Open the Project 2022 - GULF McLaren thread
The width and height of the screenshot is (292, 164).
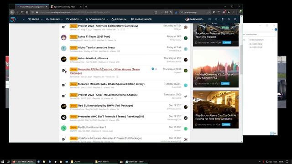108,95
